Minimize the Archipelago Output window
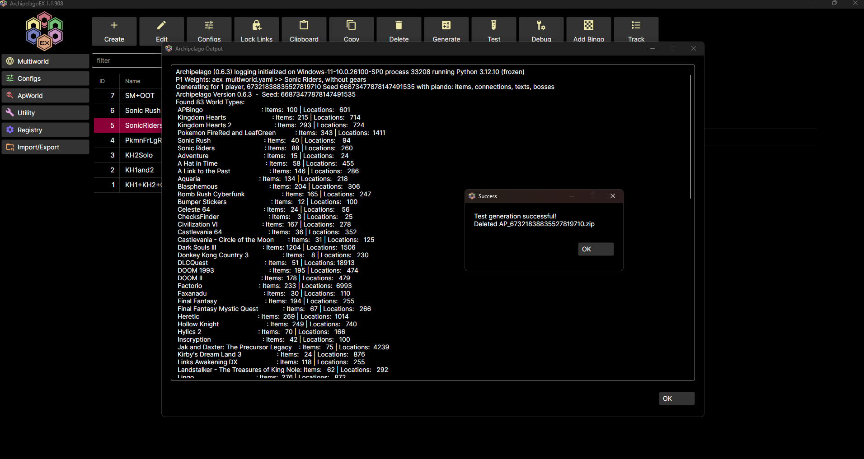864x459 pixels. (x=653, y=48)
